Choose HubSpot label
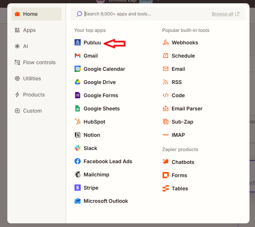The height and width of the screenshot is (227, 255). (x=94, y=122)
